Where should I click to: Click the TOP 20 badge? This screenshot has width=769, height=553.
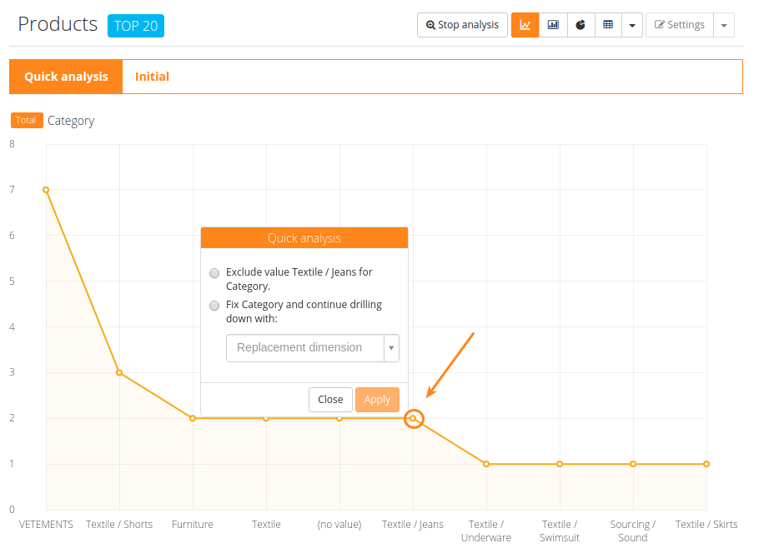pos(136,26)
